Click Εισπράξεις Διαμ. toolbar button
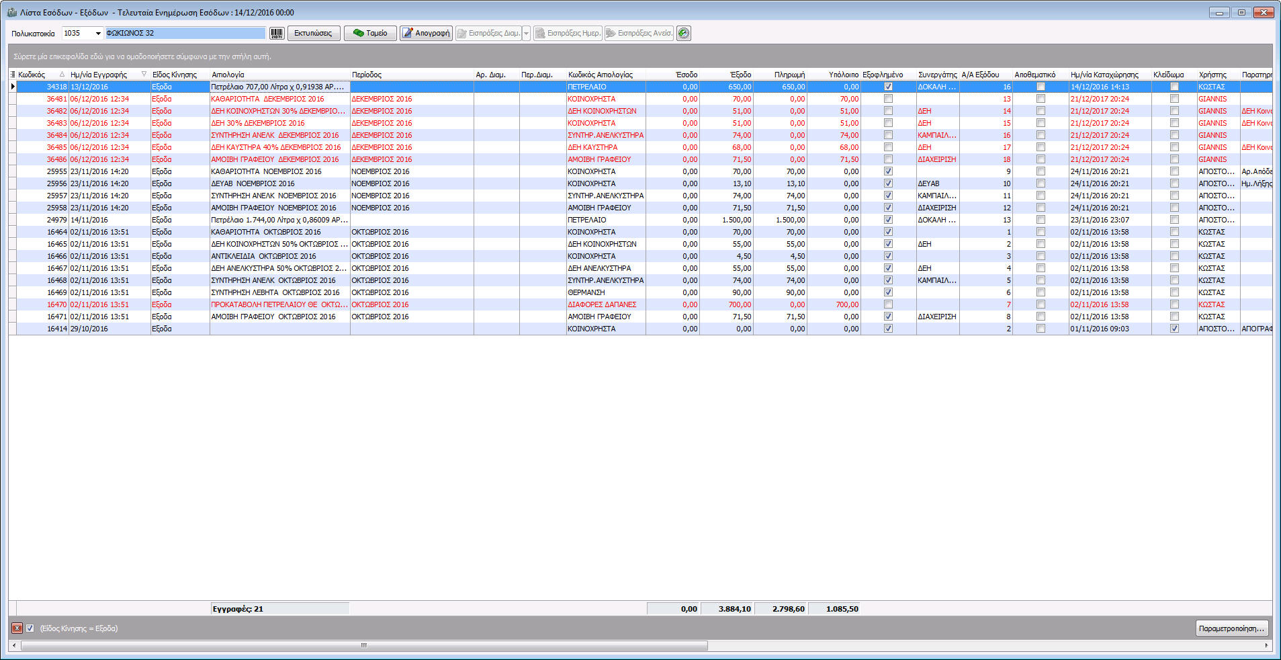The image size is (1281, 660). pos(488,33)
